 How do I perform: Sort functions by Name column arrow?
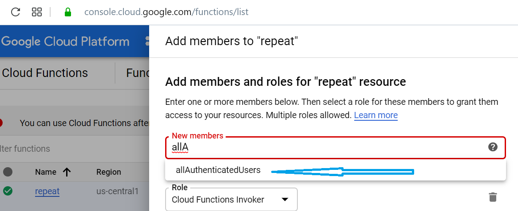point(67,172)
